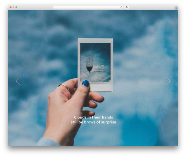Screen dimensions: 186x157
Task: Click the hand holding the polaroid
Action: coord(70,111)
